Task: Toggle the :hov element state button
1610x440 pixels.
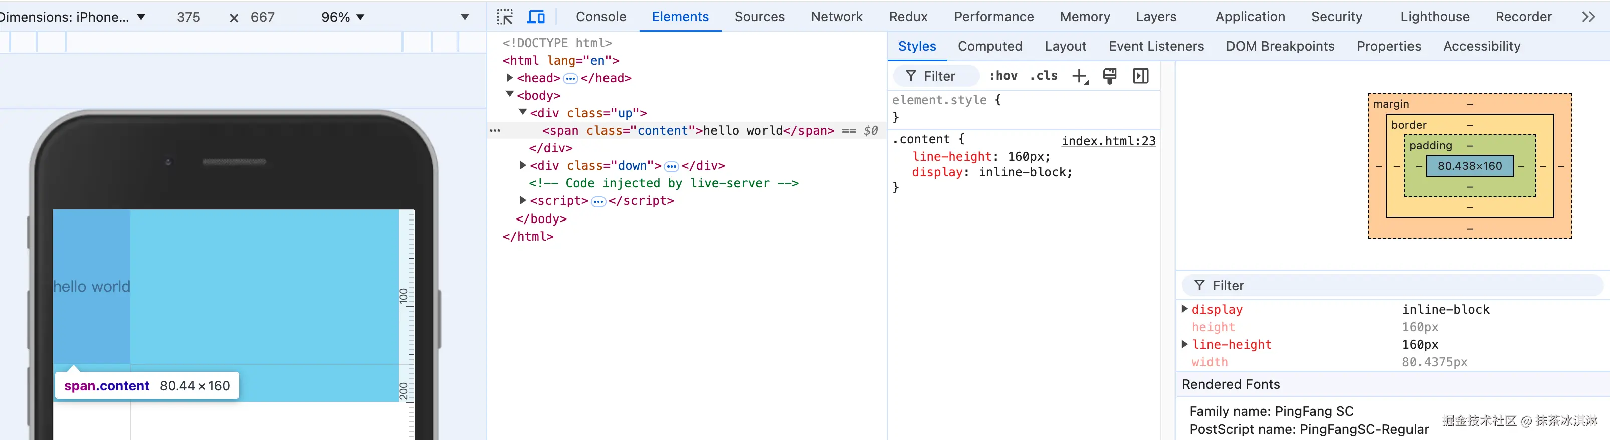Action: pos(1003,76)
